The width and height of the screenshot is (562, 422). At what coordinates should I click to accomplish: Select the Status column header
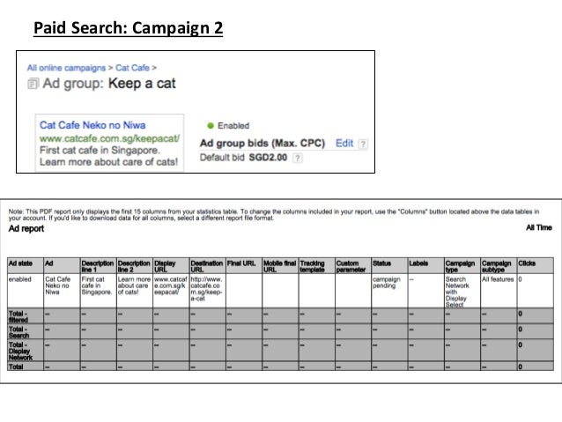point(382,263)
